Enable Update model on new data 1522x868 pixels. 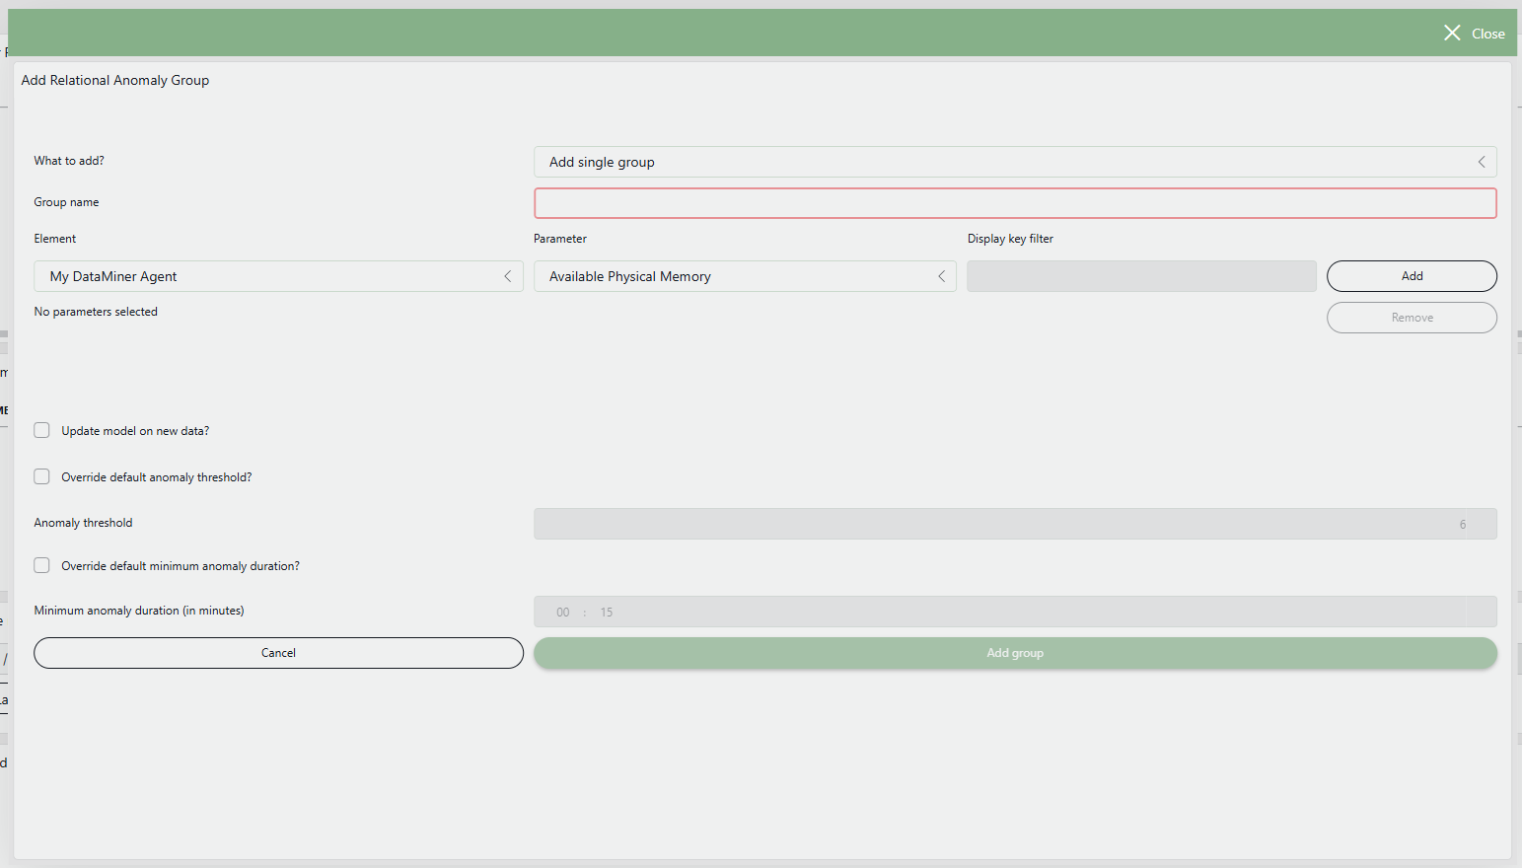tap(41, 430)
